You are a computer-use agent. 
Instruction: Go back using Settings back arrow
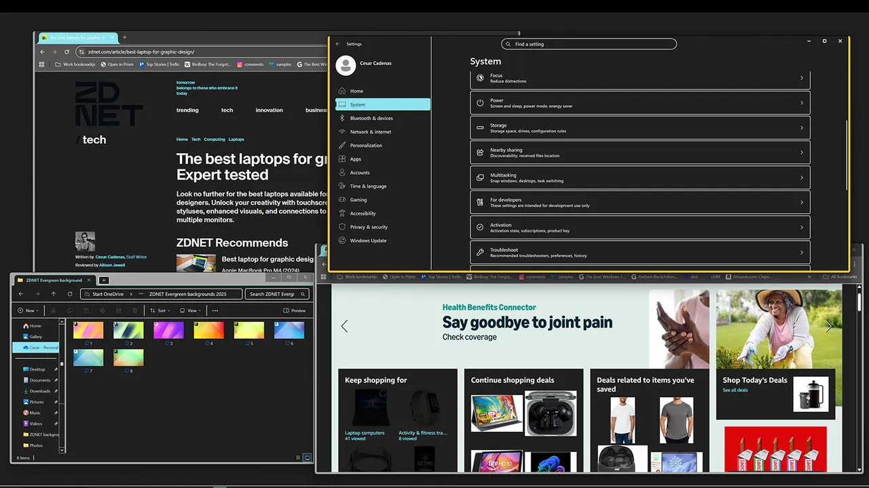click(338, 44)
